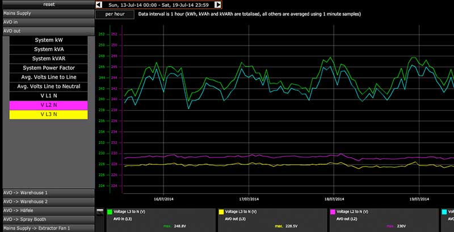This screenshot has height=232, width=454.
Task: Expand the Mains Supply section
Action: tap(49, 13)
